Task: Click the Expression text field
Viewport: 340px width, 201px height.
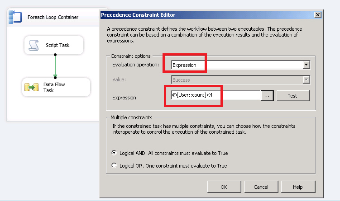Action: (x=215, y=96)
